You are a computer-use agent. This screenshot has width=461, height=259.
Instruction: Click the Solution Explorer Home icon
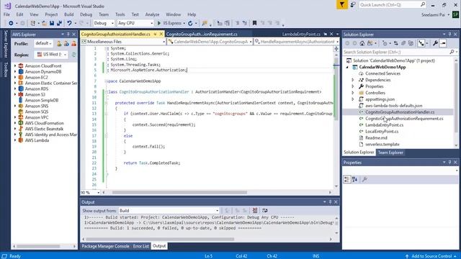point(362,43)
